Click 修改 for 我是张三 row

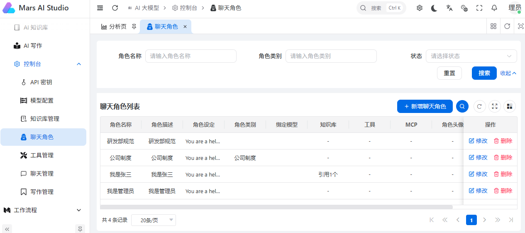pyautogui.click(x=478, y=174)
